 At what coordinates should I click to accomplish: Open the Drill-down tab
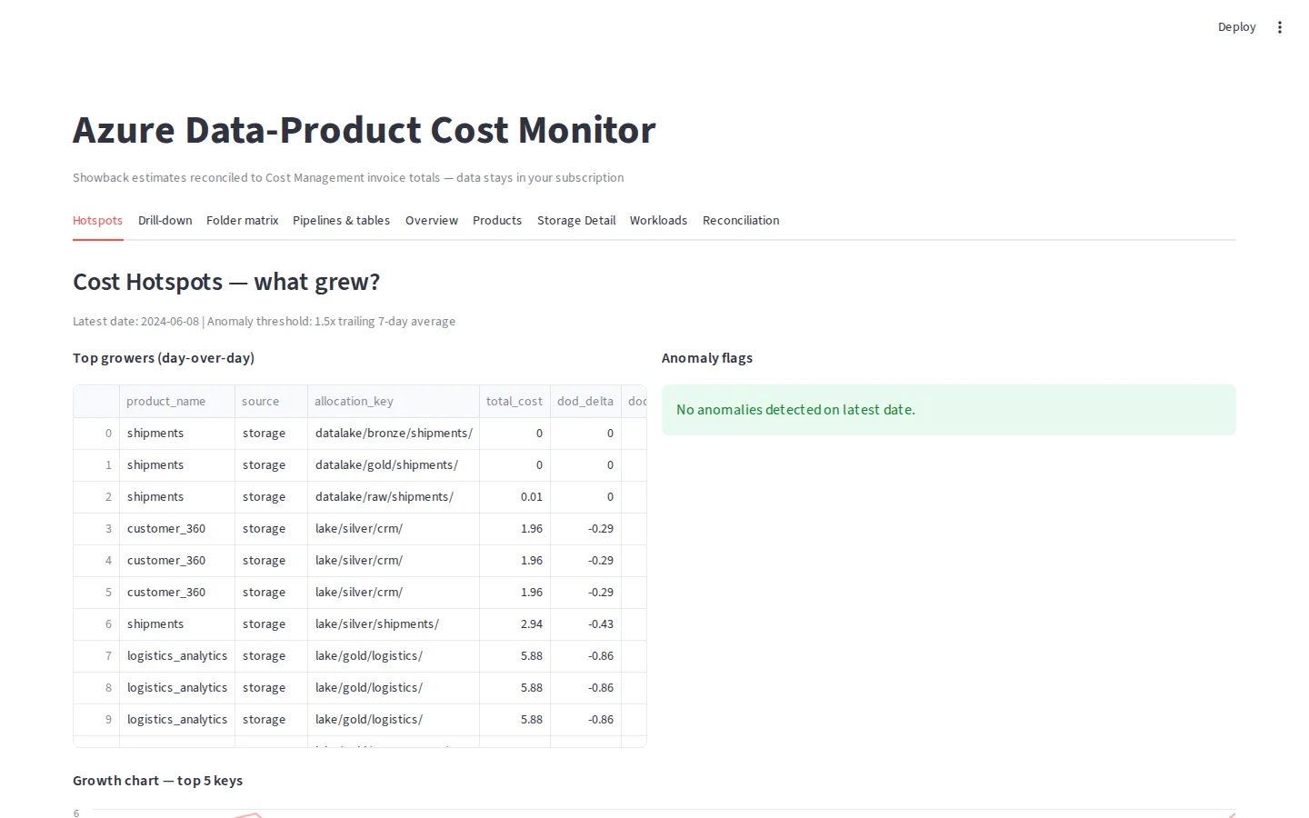[165, 220]
